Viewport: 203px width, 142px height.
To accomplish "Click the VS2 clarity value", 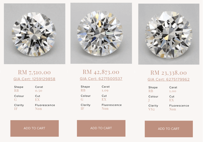I will pyautogui.click(x=152, y=109).
